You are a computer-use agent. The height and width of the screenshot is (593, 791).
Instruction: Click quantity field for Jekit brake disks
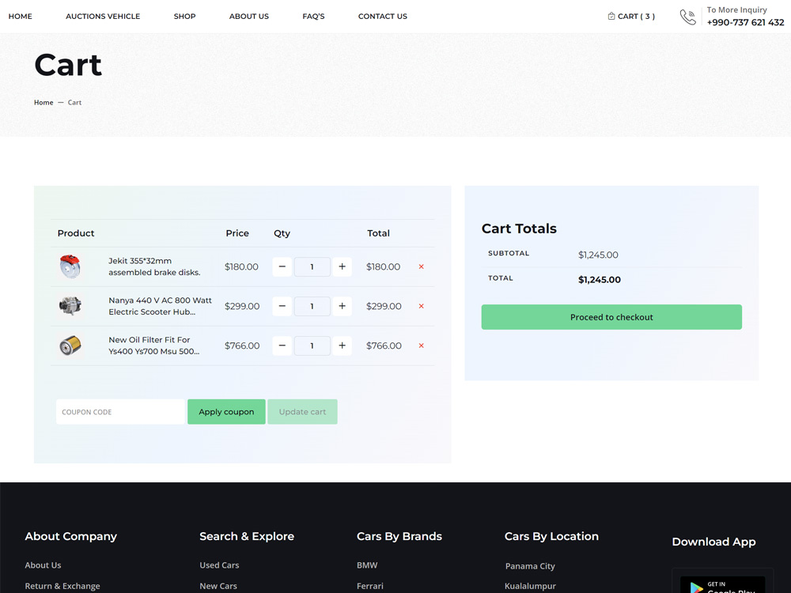pos(312,266)
